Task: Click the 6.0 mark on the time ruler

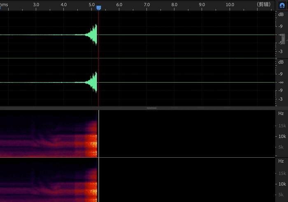Action: 119,5
